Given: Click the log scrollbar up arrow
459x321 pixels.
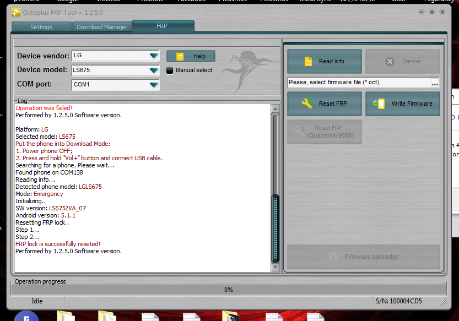Looking at the screenshot, I should coord(275,108).
